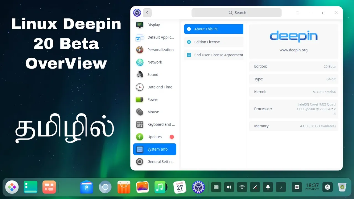The width and height of the screenshot is (354, 199).
Task: Go to Network settings
Action: pyautogui.click(x=155, y=62)
